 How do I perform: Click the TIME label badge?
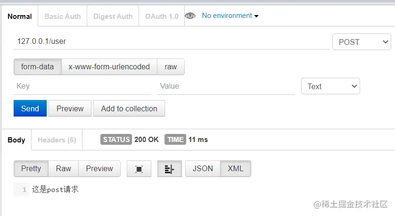coord(175,140)
